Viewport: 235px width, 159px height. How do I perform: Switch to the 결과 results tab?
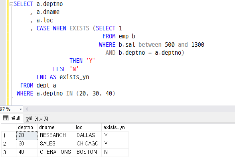(12, 118)
